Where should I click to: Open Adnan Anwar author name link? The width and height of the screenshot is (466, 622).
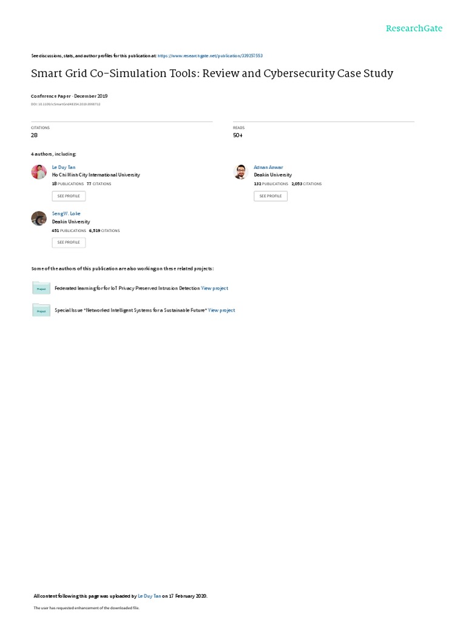click(x=268, y=168)
